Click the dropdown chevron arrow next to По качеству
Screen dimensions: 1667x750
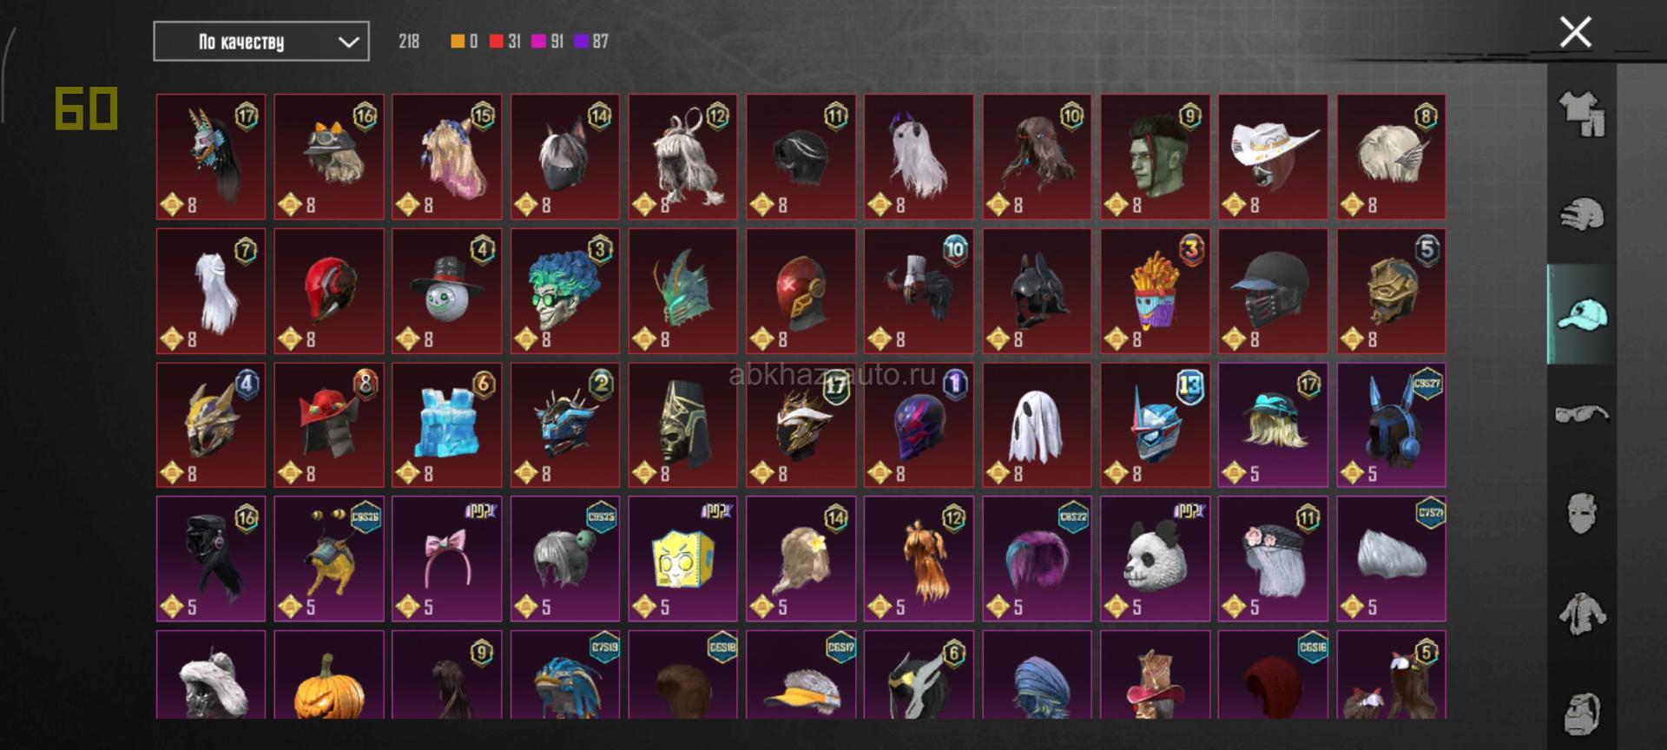click(348, 42)
